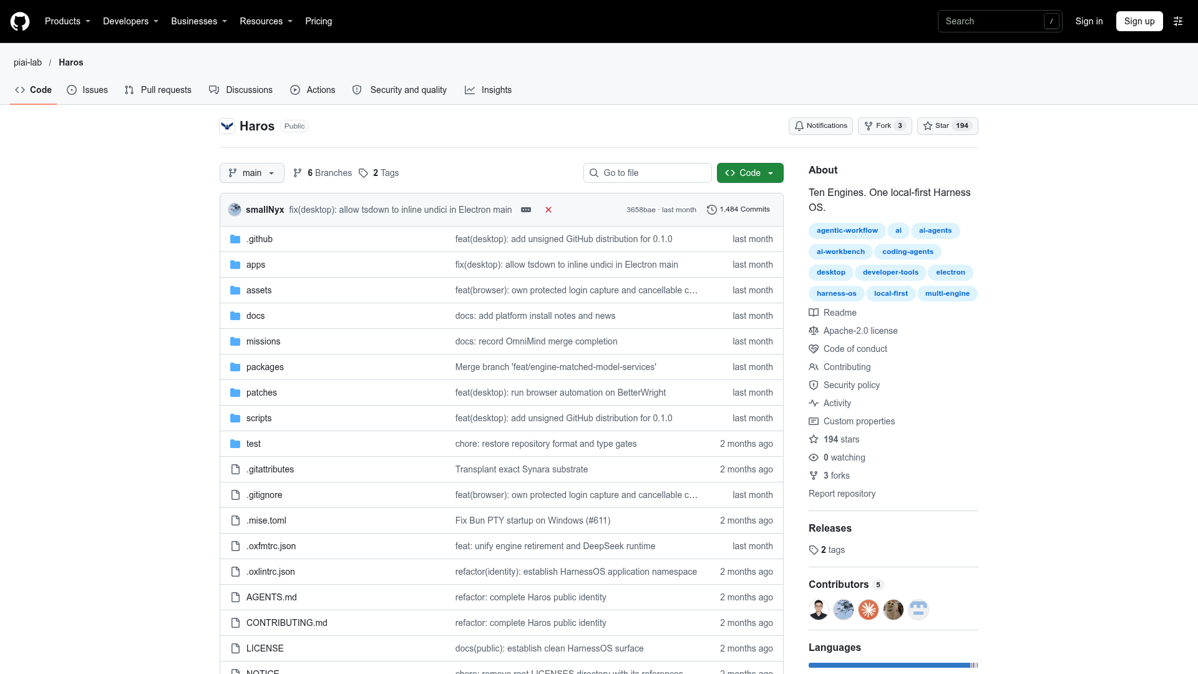
Task: Click the fifth contributor avatar
Action: tap(918, 610)
